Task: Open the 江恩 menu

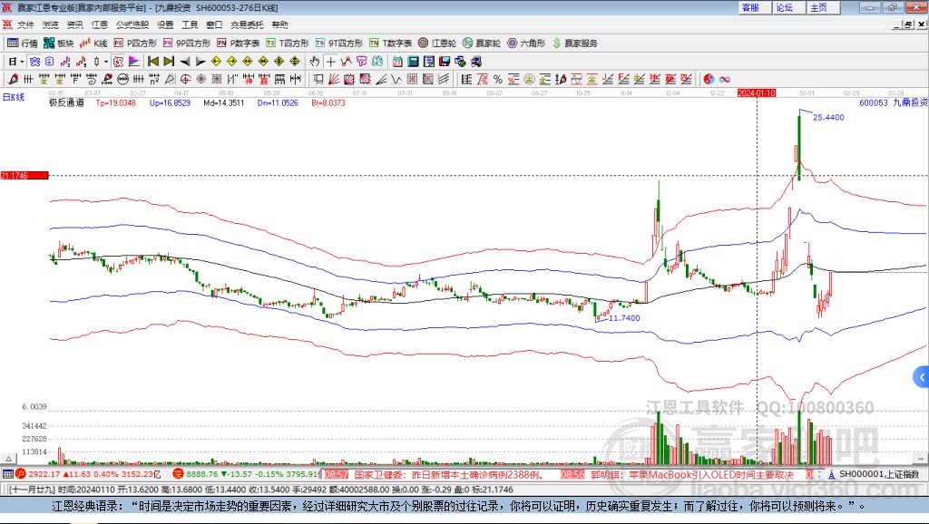Action: pyautogui.click(x=100, y=24)
